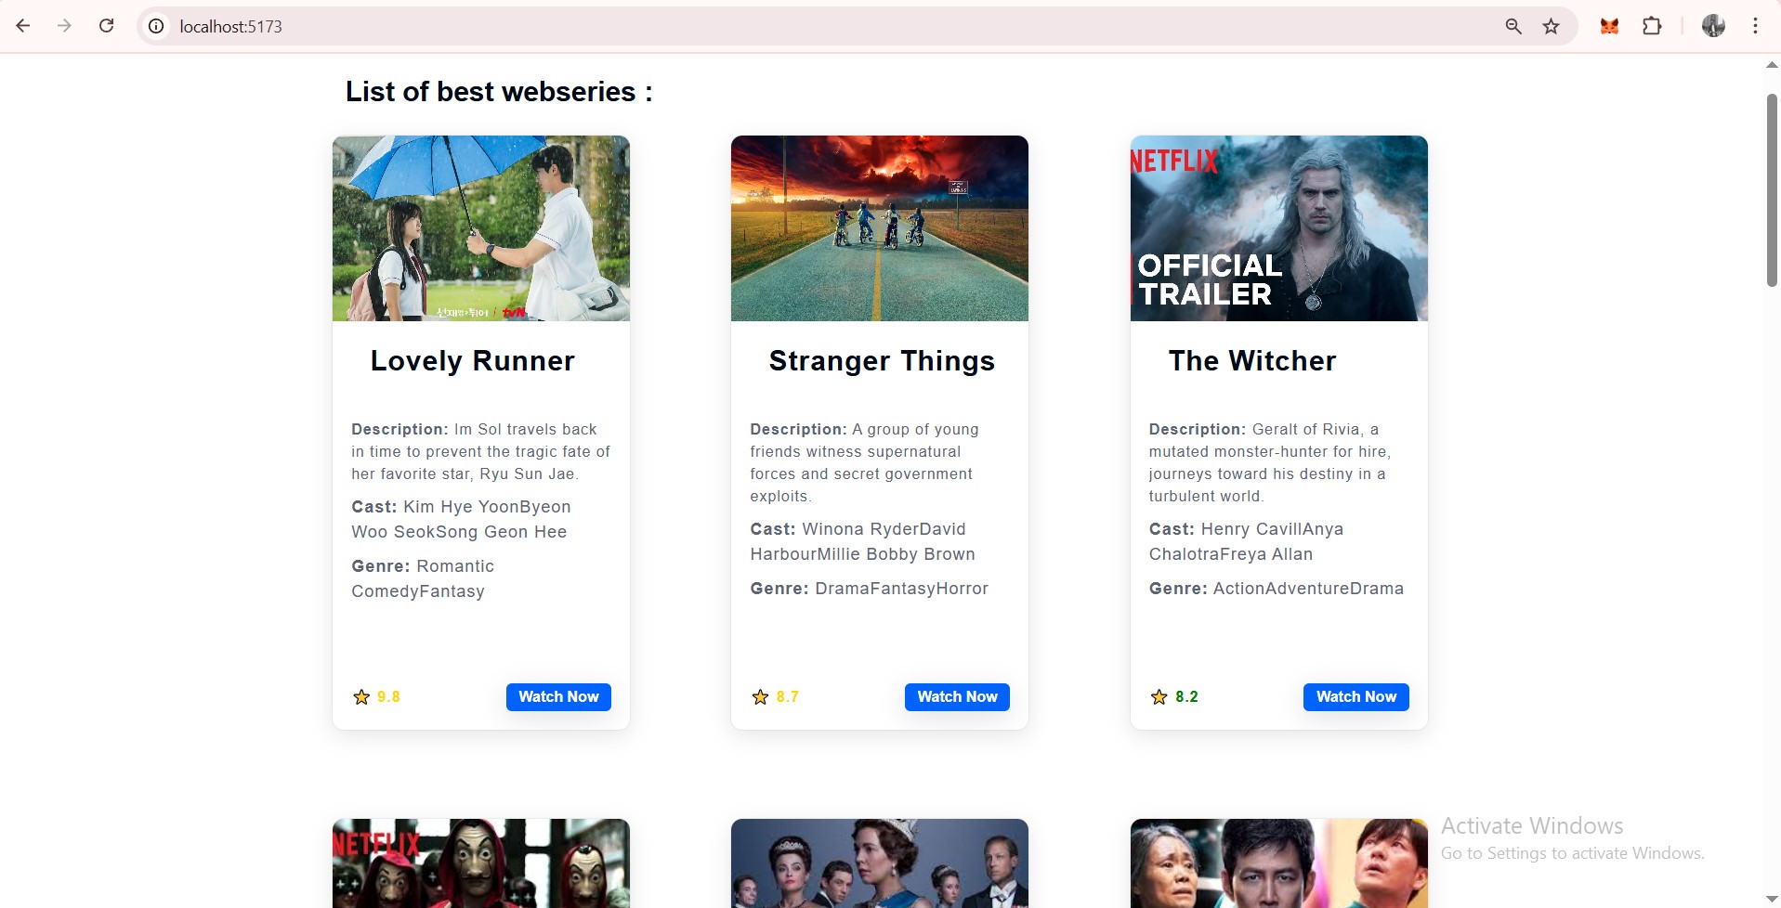The image size is (1781, 908).
Task: Open the Lovely Runner poster image
Action: coord(481,228)
